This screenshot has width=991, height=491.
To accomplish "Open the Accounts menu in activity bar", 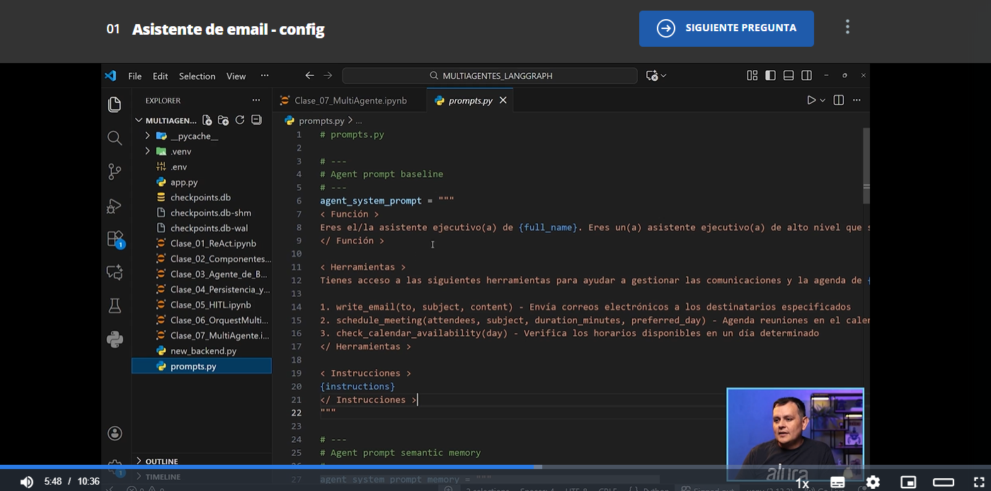I will [115, 433].
